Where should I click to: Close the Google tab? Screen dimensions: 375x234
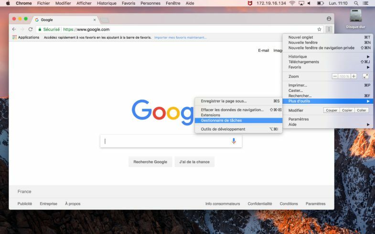(95, 20)
